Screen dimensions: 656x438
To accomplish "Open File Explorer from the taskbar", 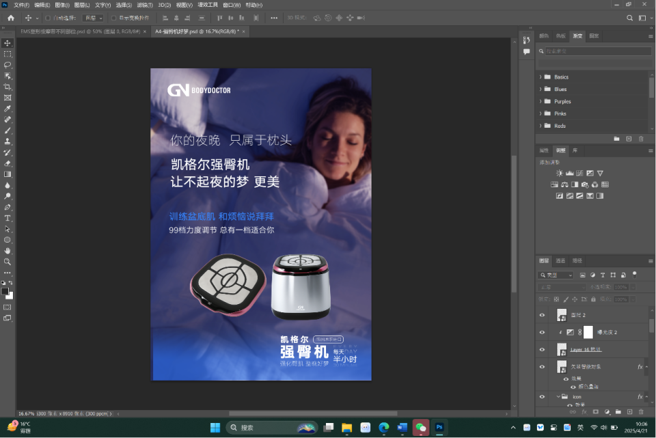I will 347,428.
